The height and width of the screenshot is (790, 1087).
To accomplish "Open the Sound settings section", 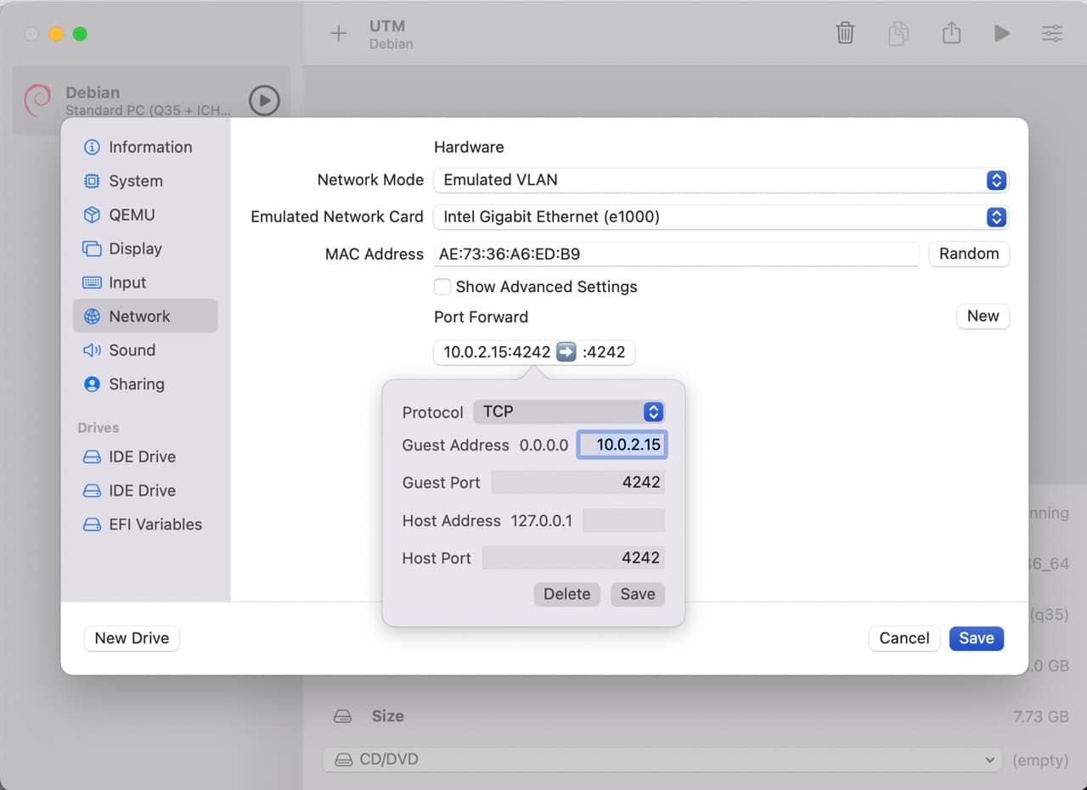I will coord(145,350).
